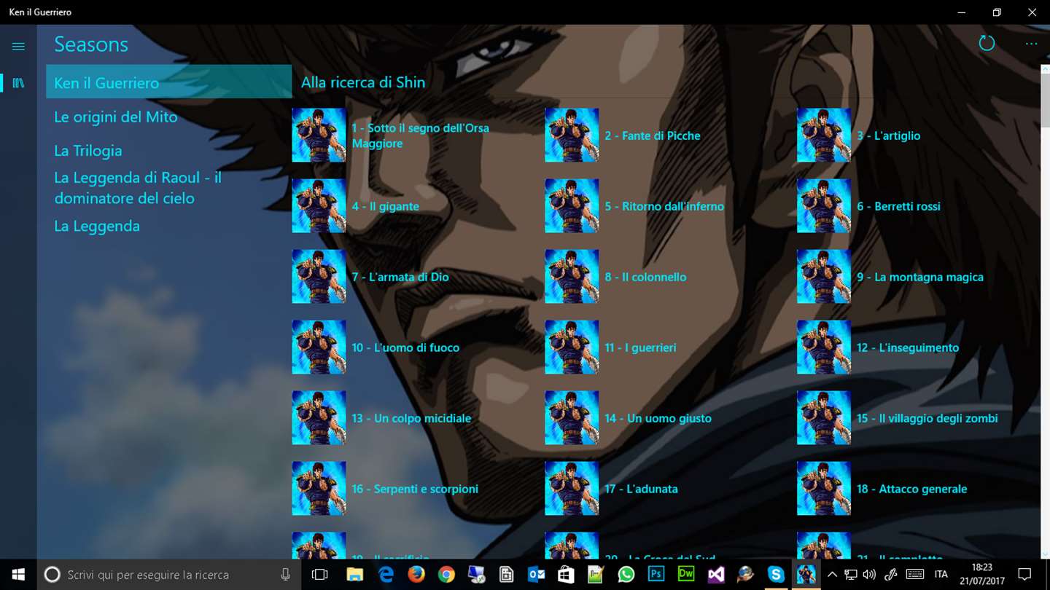Open the network status tray icon

point(850,575)
